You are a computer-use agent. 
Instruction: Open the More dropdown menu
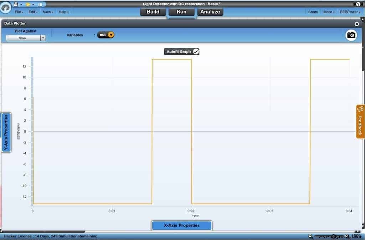pyautogui.click(x=329, y=12)
